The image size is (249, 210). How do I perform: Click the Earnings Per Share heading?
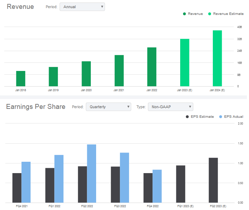(36, 106)
